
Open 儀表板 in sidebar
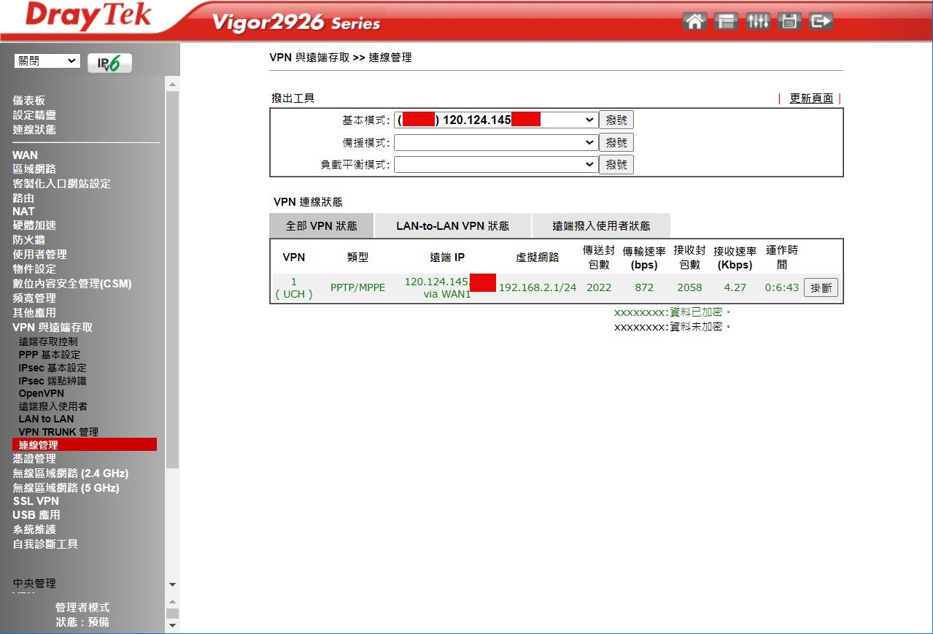coord(28,101)
